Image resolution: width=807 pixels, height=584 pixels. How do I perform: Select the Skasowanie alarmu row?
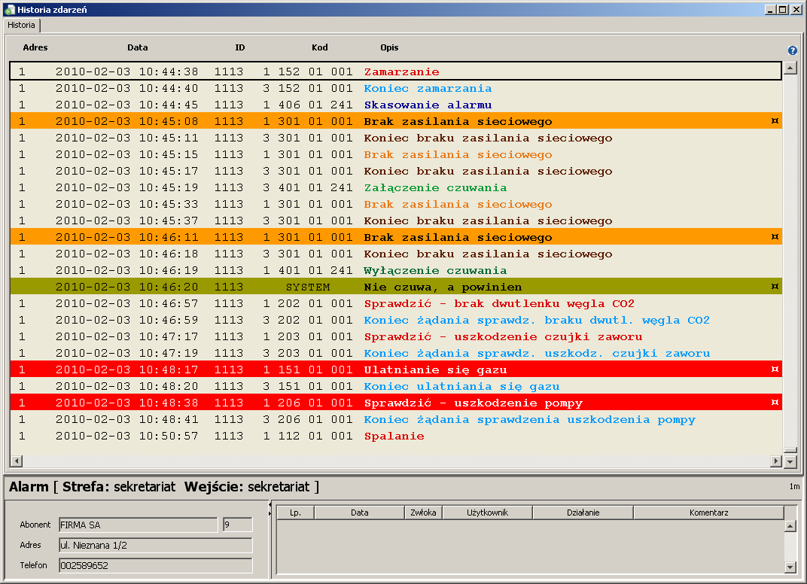[396, 105]
